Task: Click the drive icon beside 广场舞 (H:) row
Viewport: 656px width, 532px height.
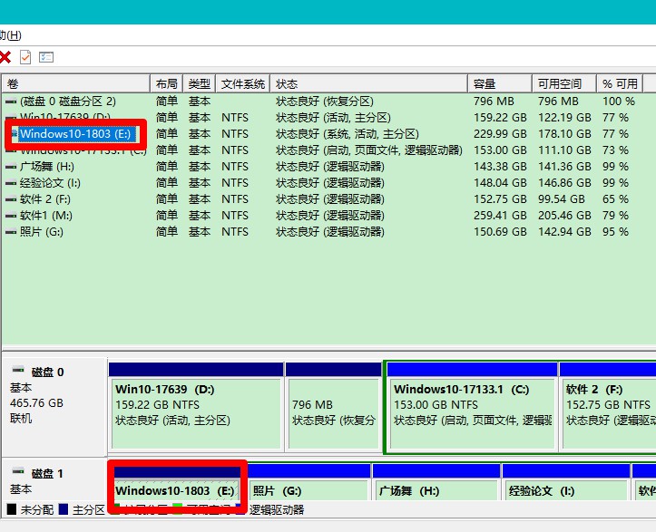Action: (10, 167)
